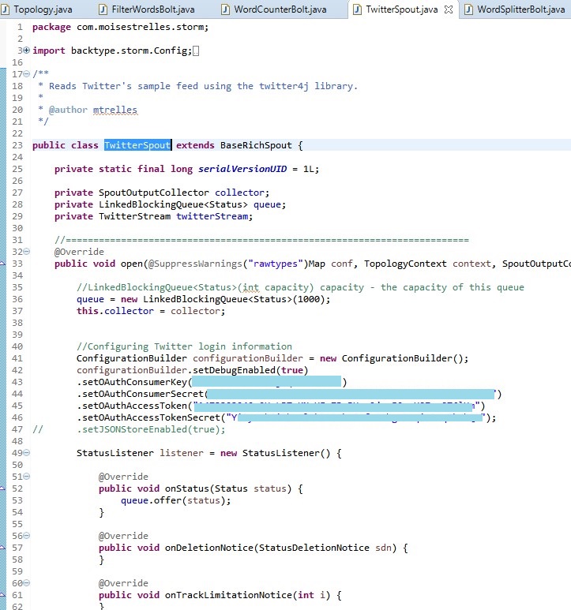Screen dimensions: 571x610
Task: Close the TwitterSpout.java tab
Action: (449, 9)
